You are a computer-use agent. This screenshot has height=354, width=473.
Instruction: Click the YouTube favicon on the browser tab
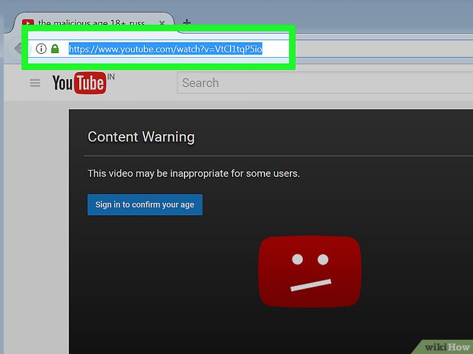(x=27, y=23)
